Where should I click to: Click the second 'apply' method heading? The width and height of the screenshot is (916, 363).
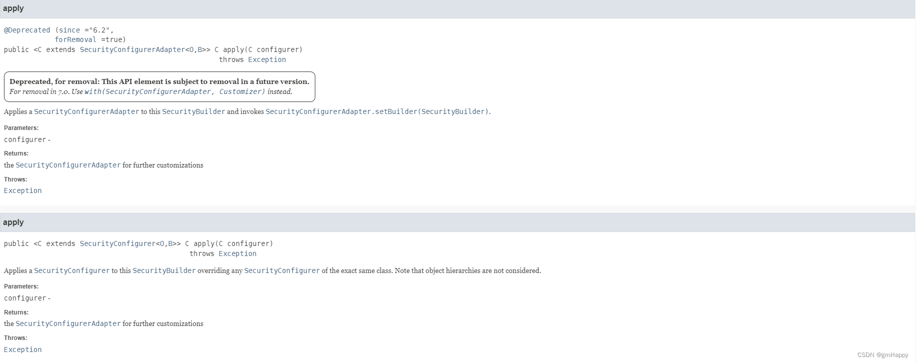(13, 222)
